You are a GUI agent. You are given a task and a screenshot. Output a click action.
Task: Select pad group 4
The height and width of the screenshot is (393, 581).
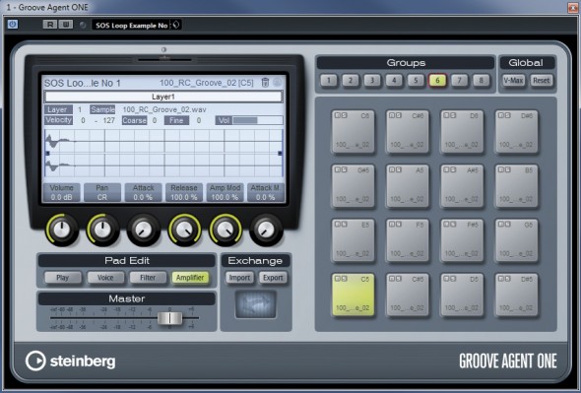point(394,80)
